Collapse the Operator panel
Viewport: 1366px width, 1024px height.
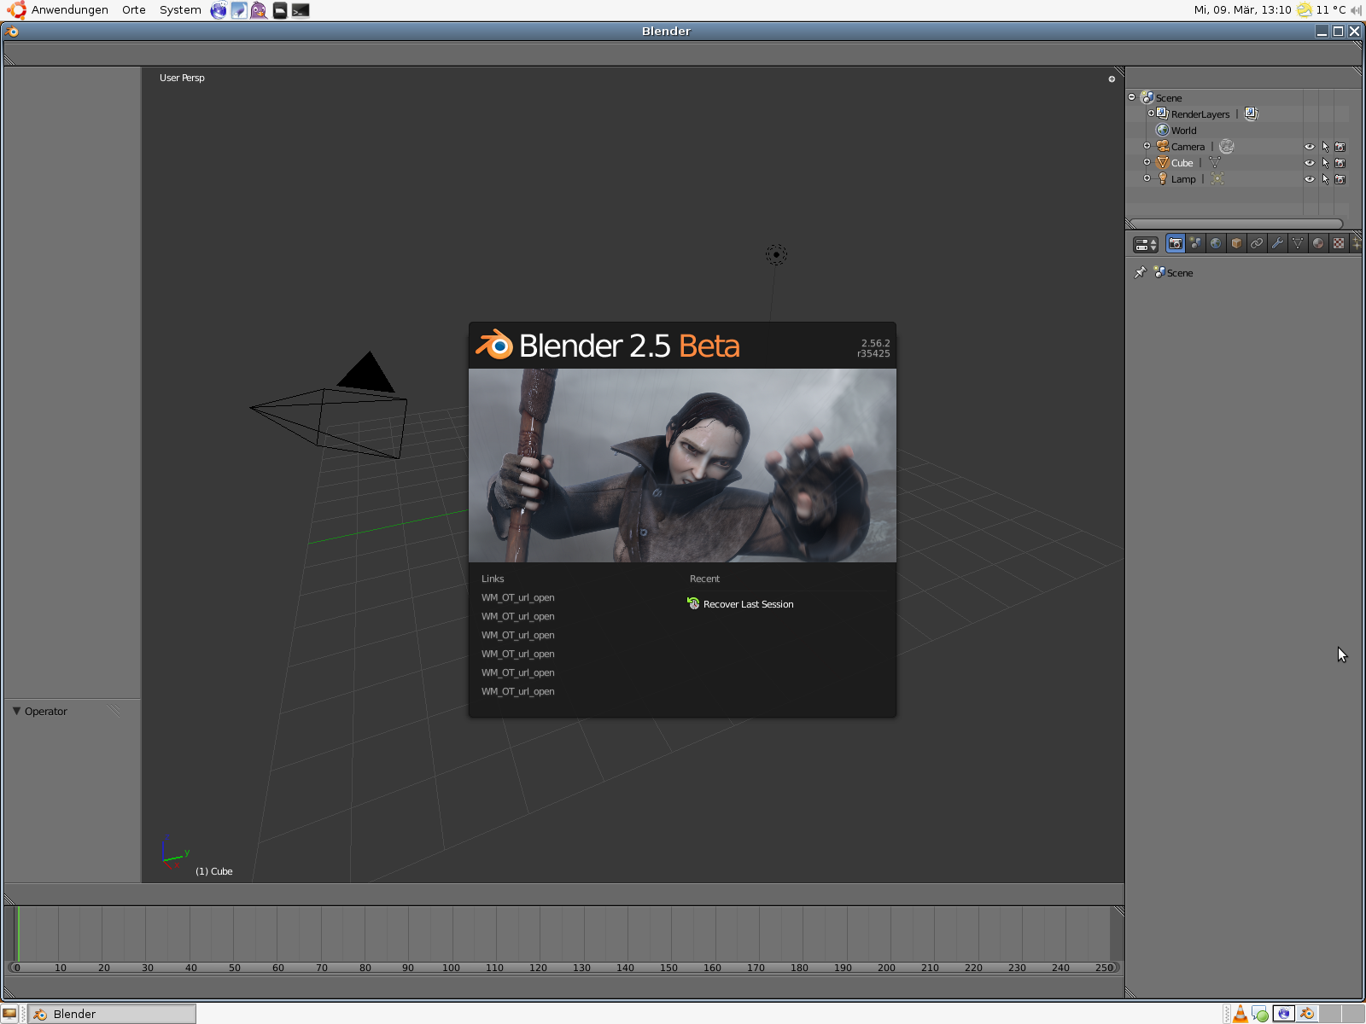click(15, 711)
